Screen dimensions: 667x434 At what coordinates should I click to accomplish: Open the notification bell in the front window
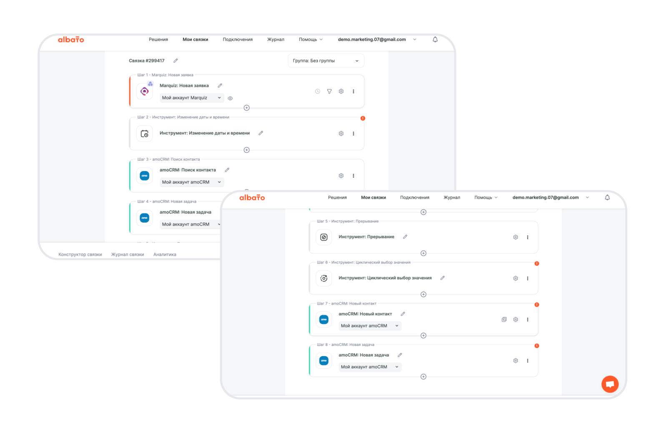point(607,198)
